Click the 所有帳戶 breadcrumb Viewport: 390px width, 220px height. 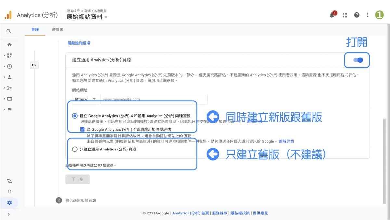pyautogui.click(x=73, y=11)
